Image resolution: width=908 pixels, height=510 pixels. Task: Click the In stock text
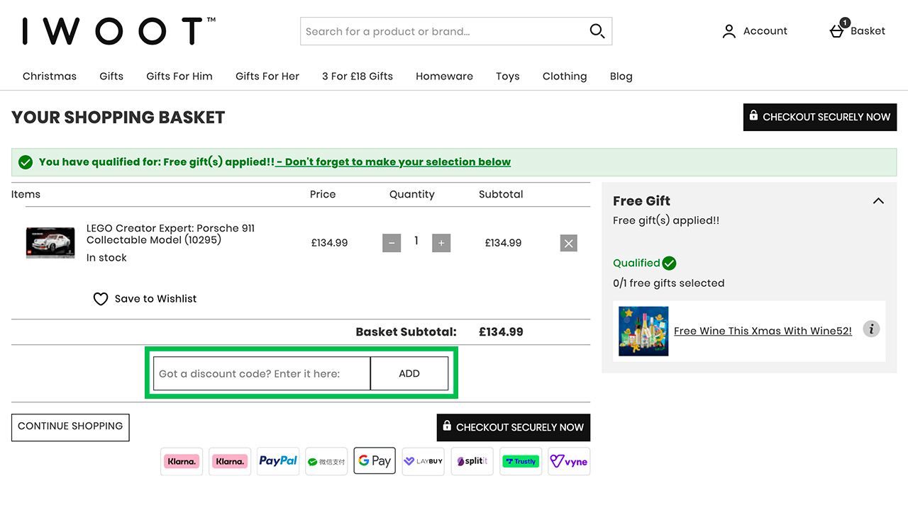click(x=106, y=258)
